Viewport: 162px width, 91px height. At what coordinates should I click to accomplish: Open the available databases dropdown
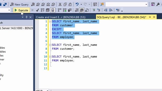[x=9, y=10]
